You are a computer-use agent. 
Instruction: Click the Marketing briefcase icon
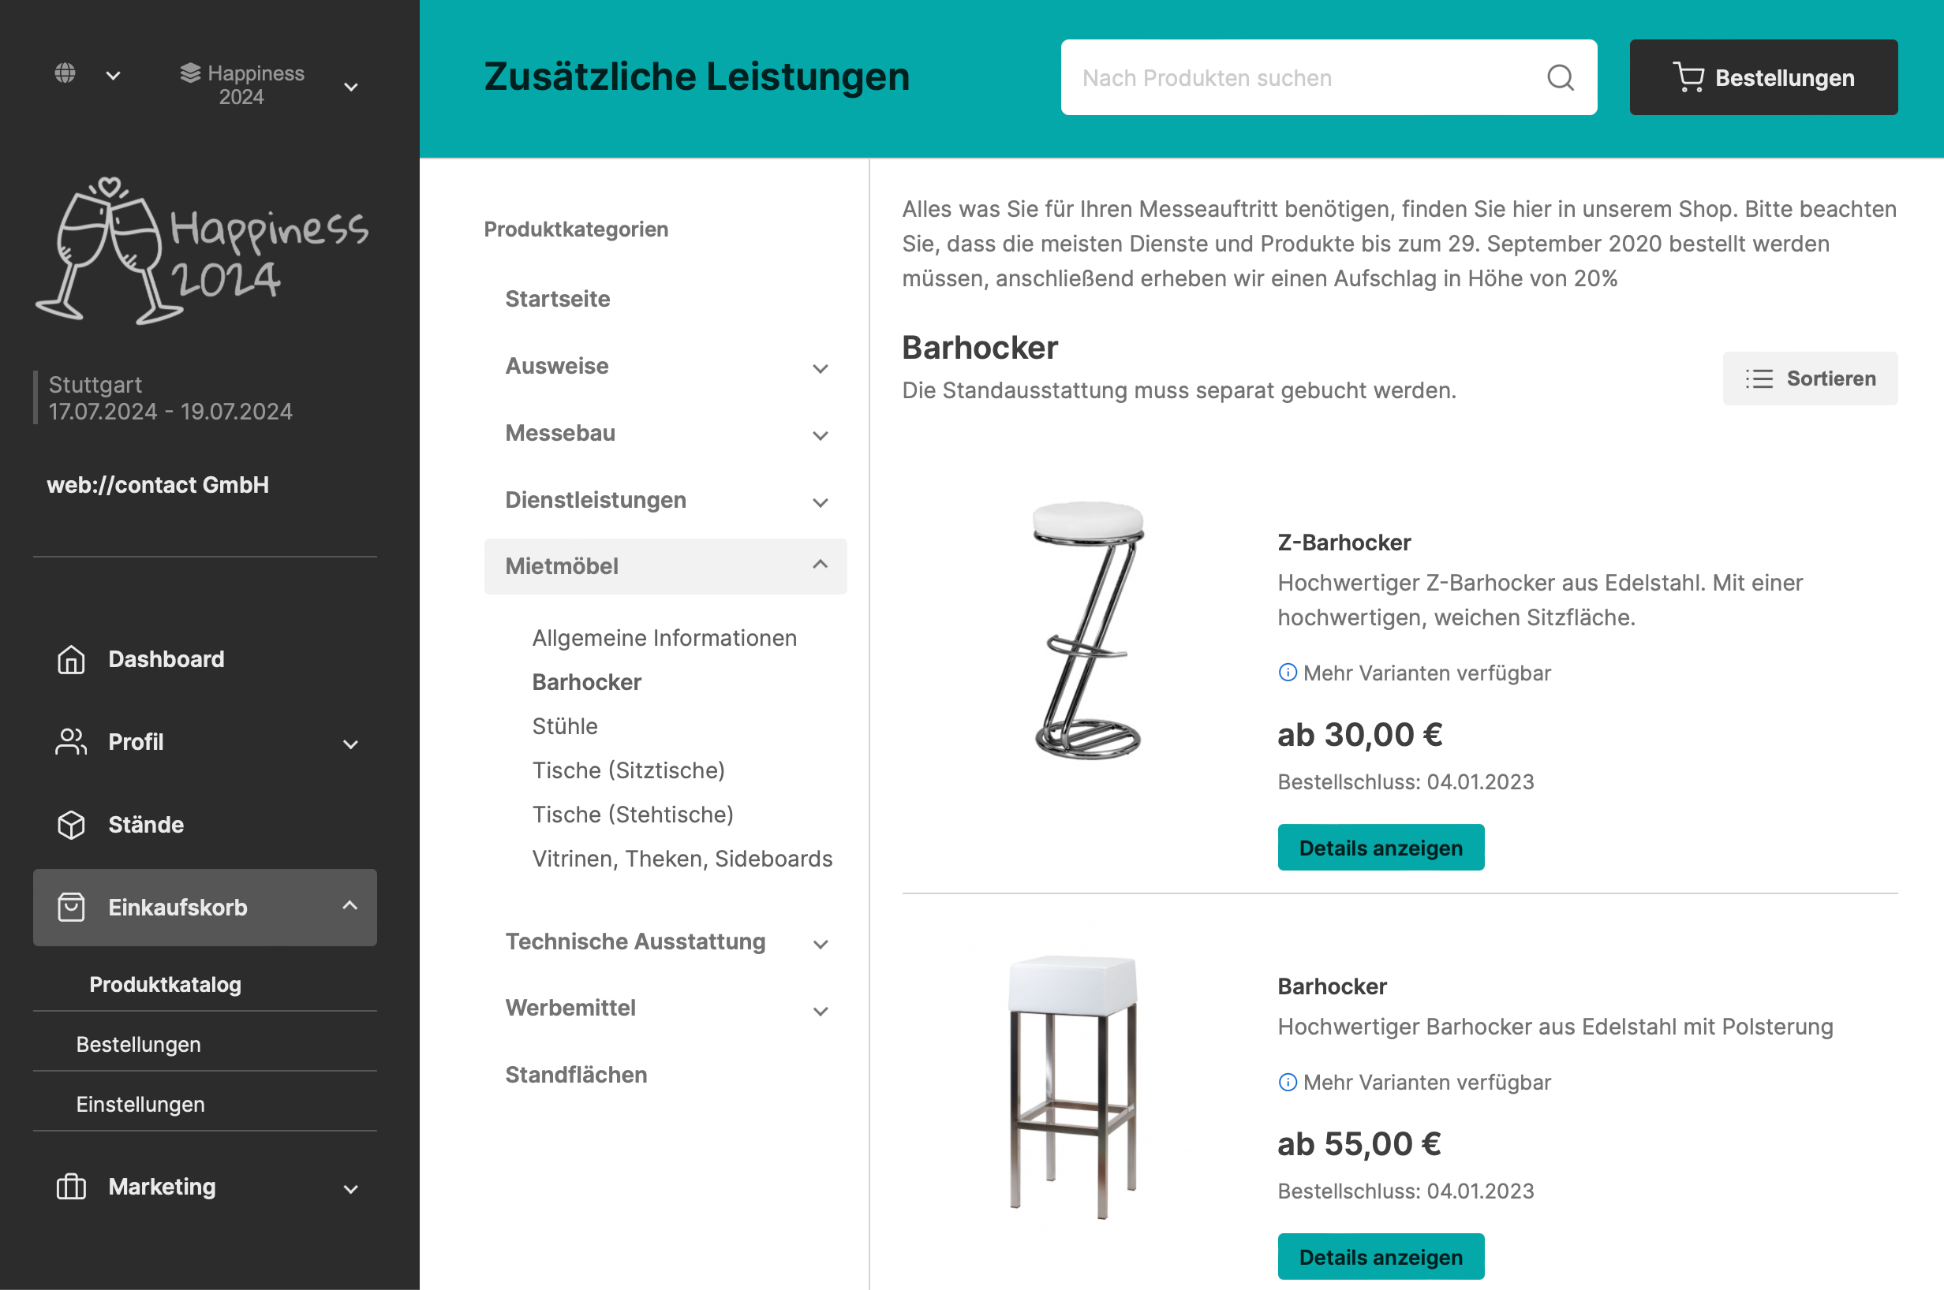(x=71, y=1187)
